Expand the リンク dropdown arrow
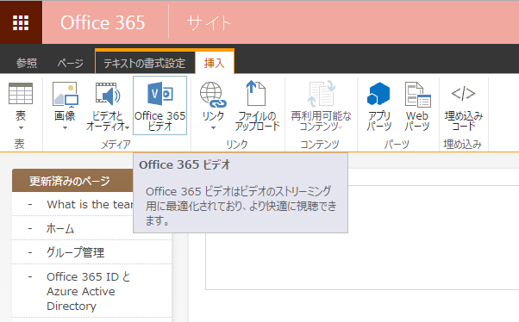 pos(213,128)
